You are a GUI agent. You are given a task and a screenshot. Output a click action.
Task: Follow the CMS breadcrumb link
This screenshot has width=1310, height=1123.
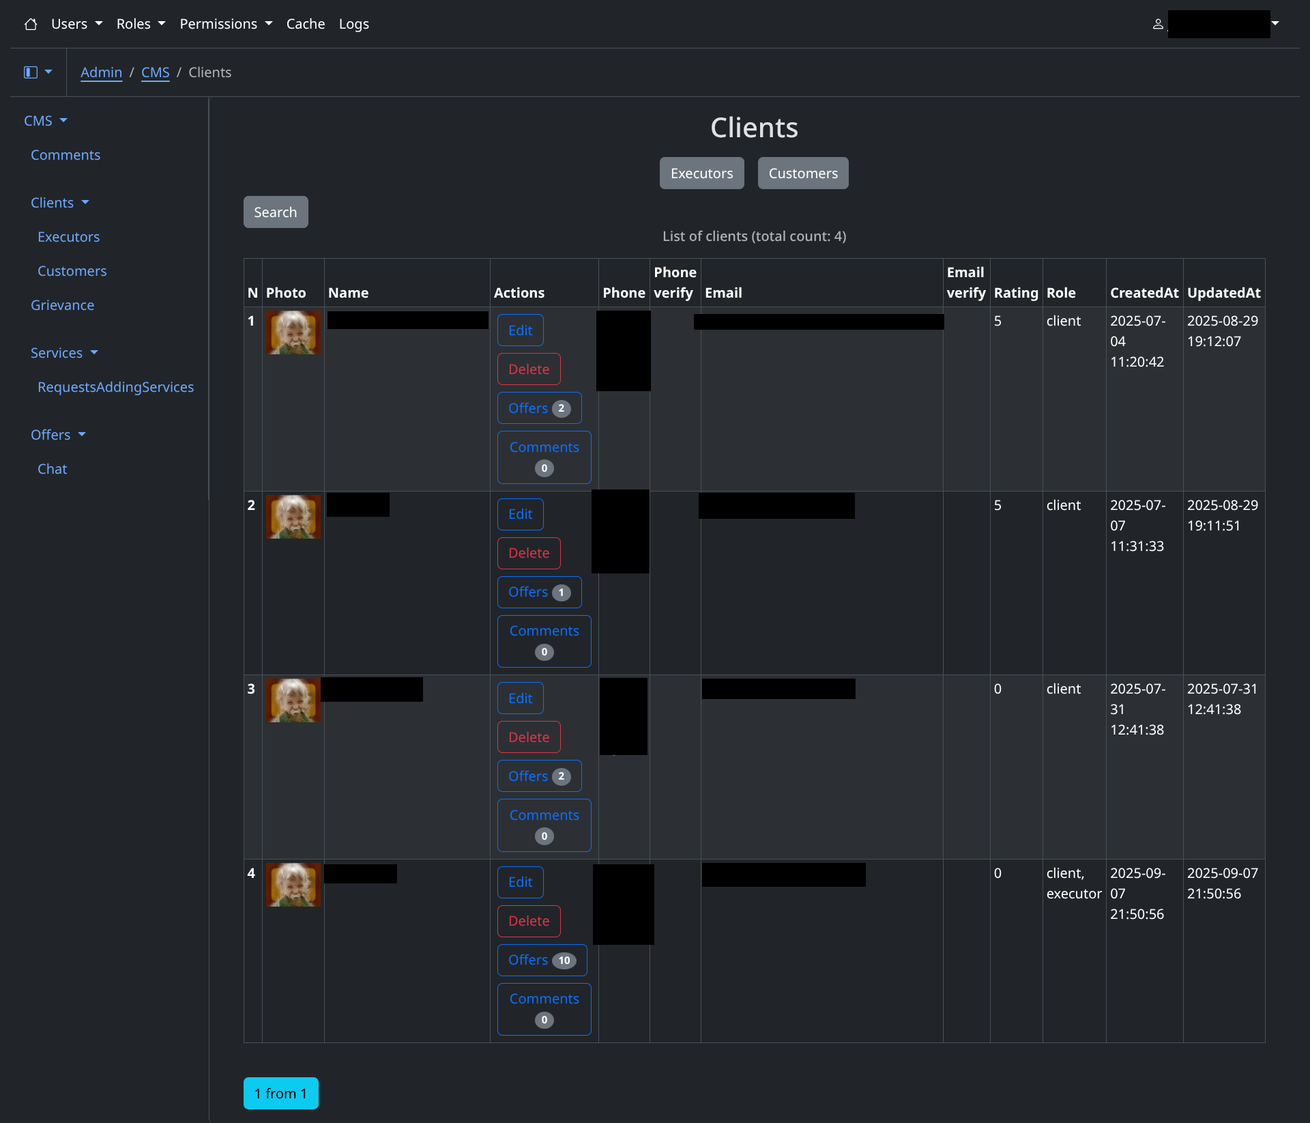pyautogui.click(x=155, y=72)
